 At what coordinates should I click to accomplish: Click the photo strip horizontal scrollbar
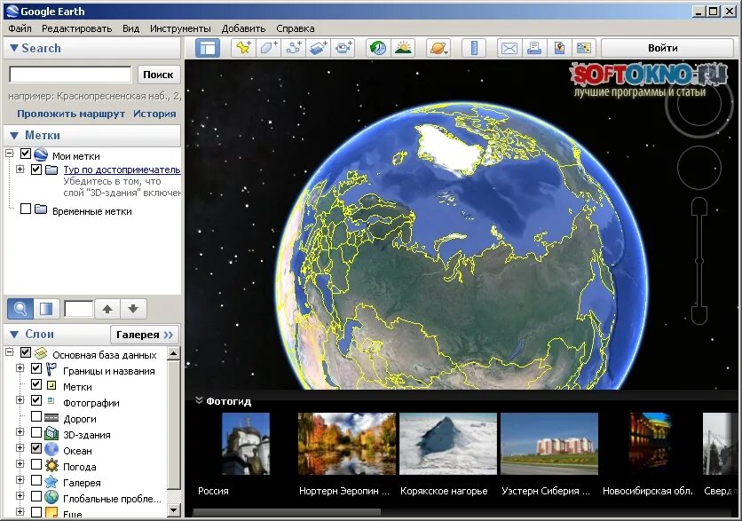tap(287, 512)
